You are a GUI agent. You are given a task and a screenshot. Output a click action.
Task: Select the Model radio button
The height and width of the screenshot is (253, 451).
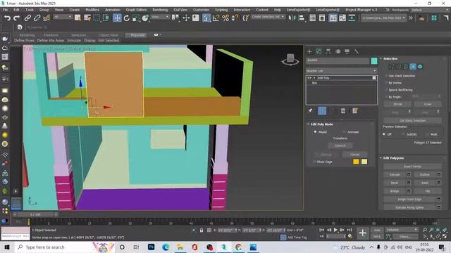point(315,132)
